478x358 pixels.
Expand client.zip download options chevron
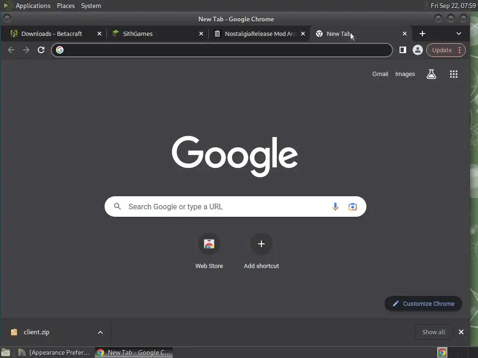(x=100, y=332)
